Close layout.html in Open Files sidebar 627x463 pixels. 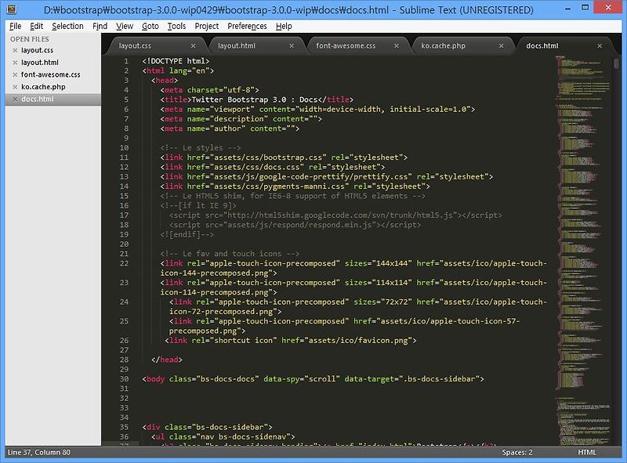[15, 63]
